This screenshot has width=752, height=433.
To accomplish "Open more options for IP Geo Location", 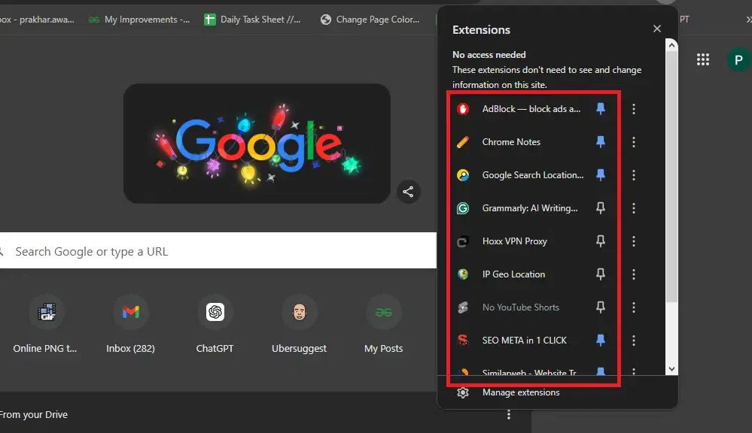I will [x=634, y=274].
